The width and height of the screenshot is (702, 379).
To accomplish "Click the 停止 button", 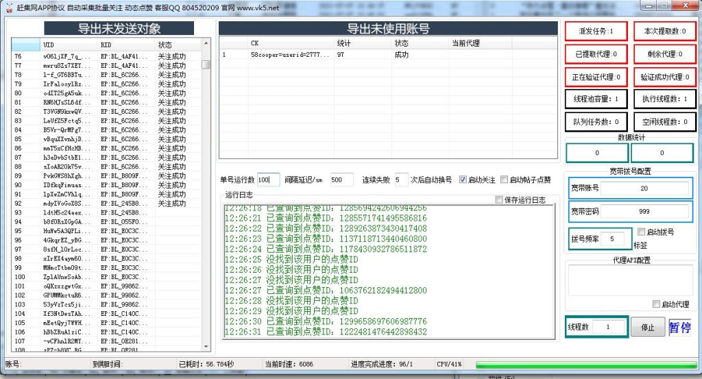I will coord(647,327).
